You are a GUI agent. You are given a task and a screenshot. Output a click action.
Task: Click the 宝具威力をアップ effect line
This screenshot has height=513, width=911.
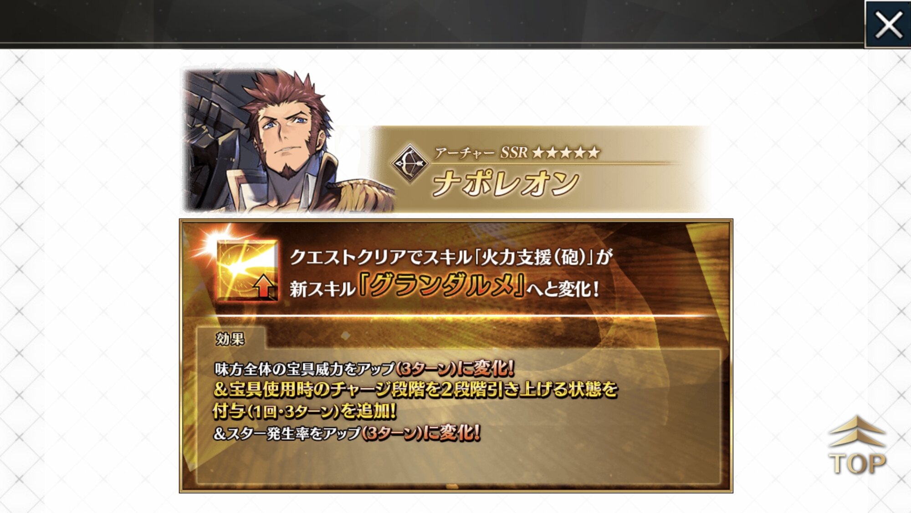pos(364,368)
